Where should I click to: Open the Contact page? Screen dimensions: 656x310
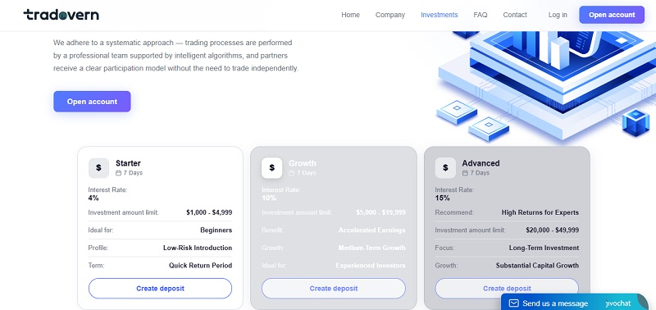point(515,15)
